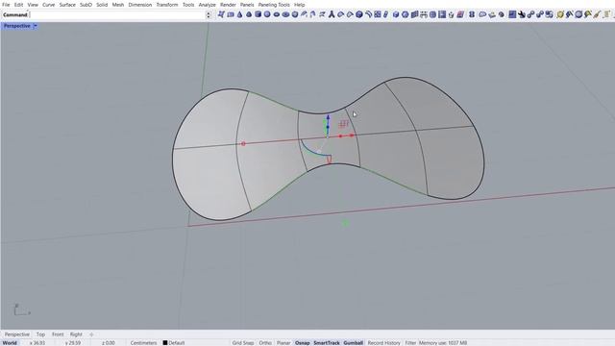Select the box solid tool icon

coord(258,14)
